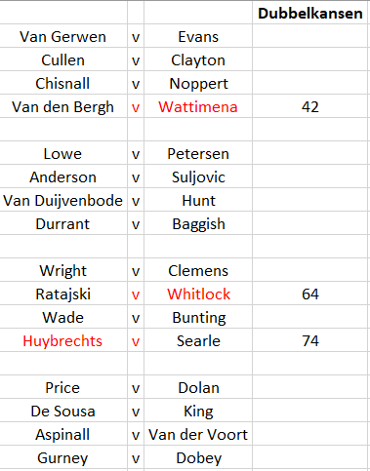The width and height of the screenshot is (370, 471).
Task: Click the Clemens cell
Action: tap(198, 270)
